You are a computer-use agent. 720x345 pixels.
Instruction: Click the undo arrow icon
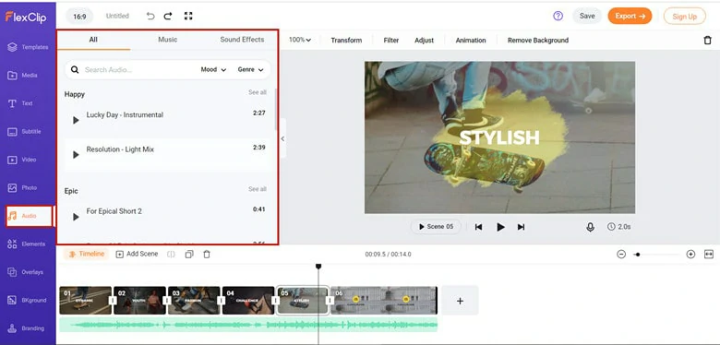tap(150, 16)
